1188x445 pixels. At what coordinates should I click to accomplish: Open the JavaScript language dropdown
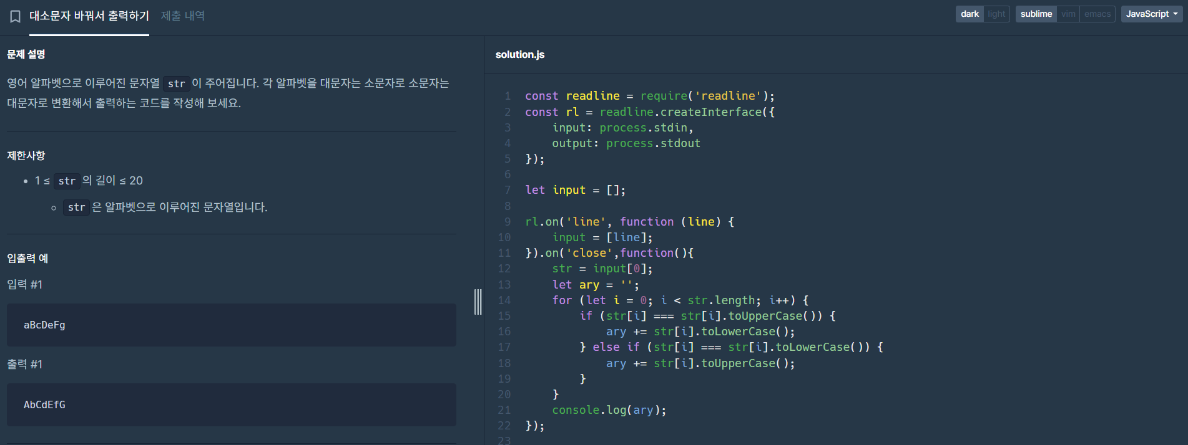click(1152, 14)
